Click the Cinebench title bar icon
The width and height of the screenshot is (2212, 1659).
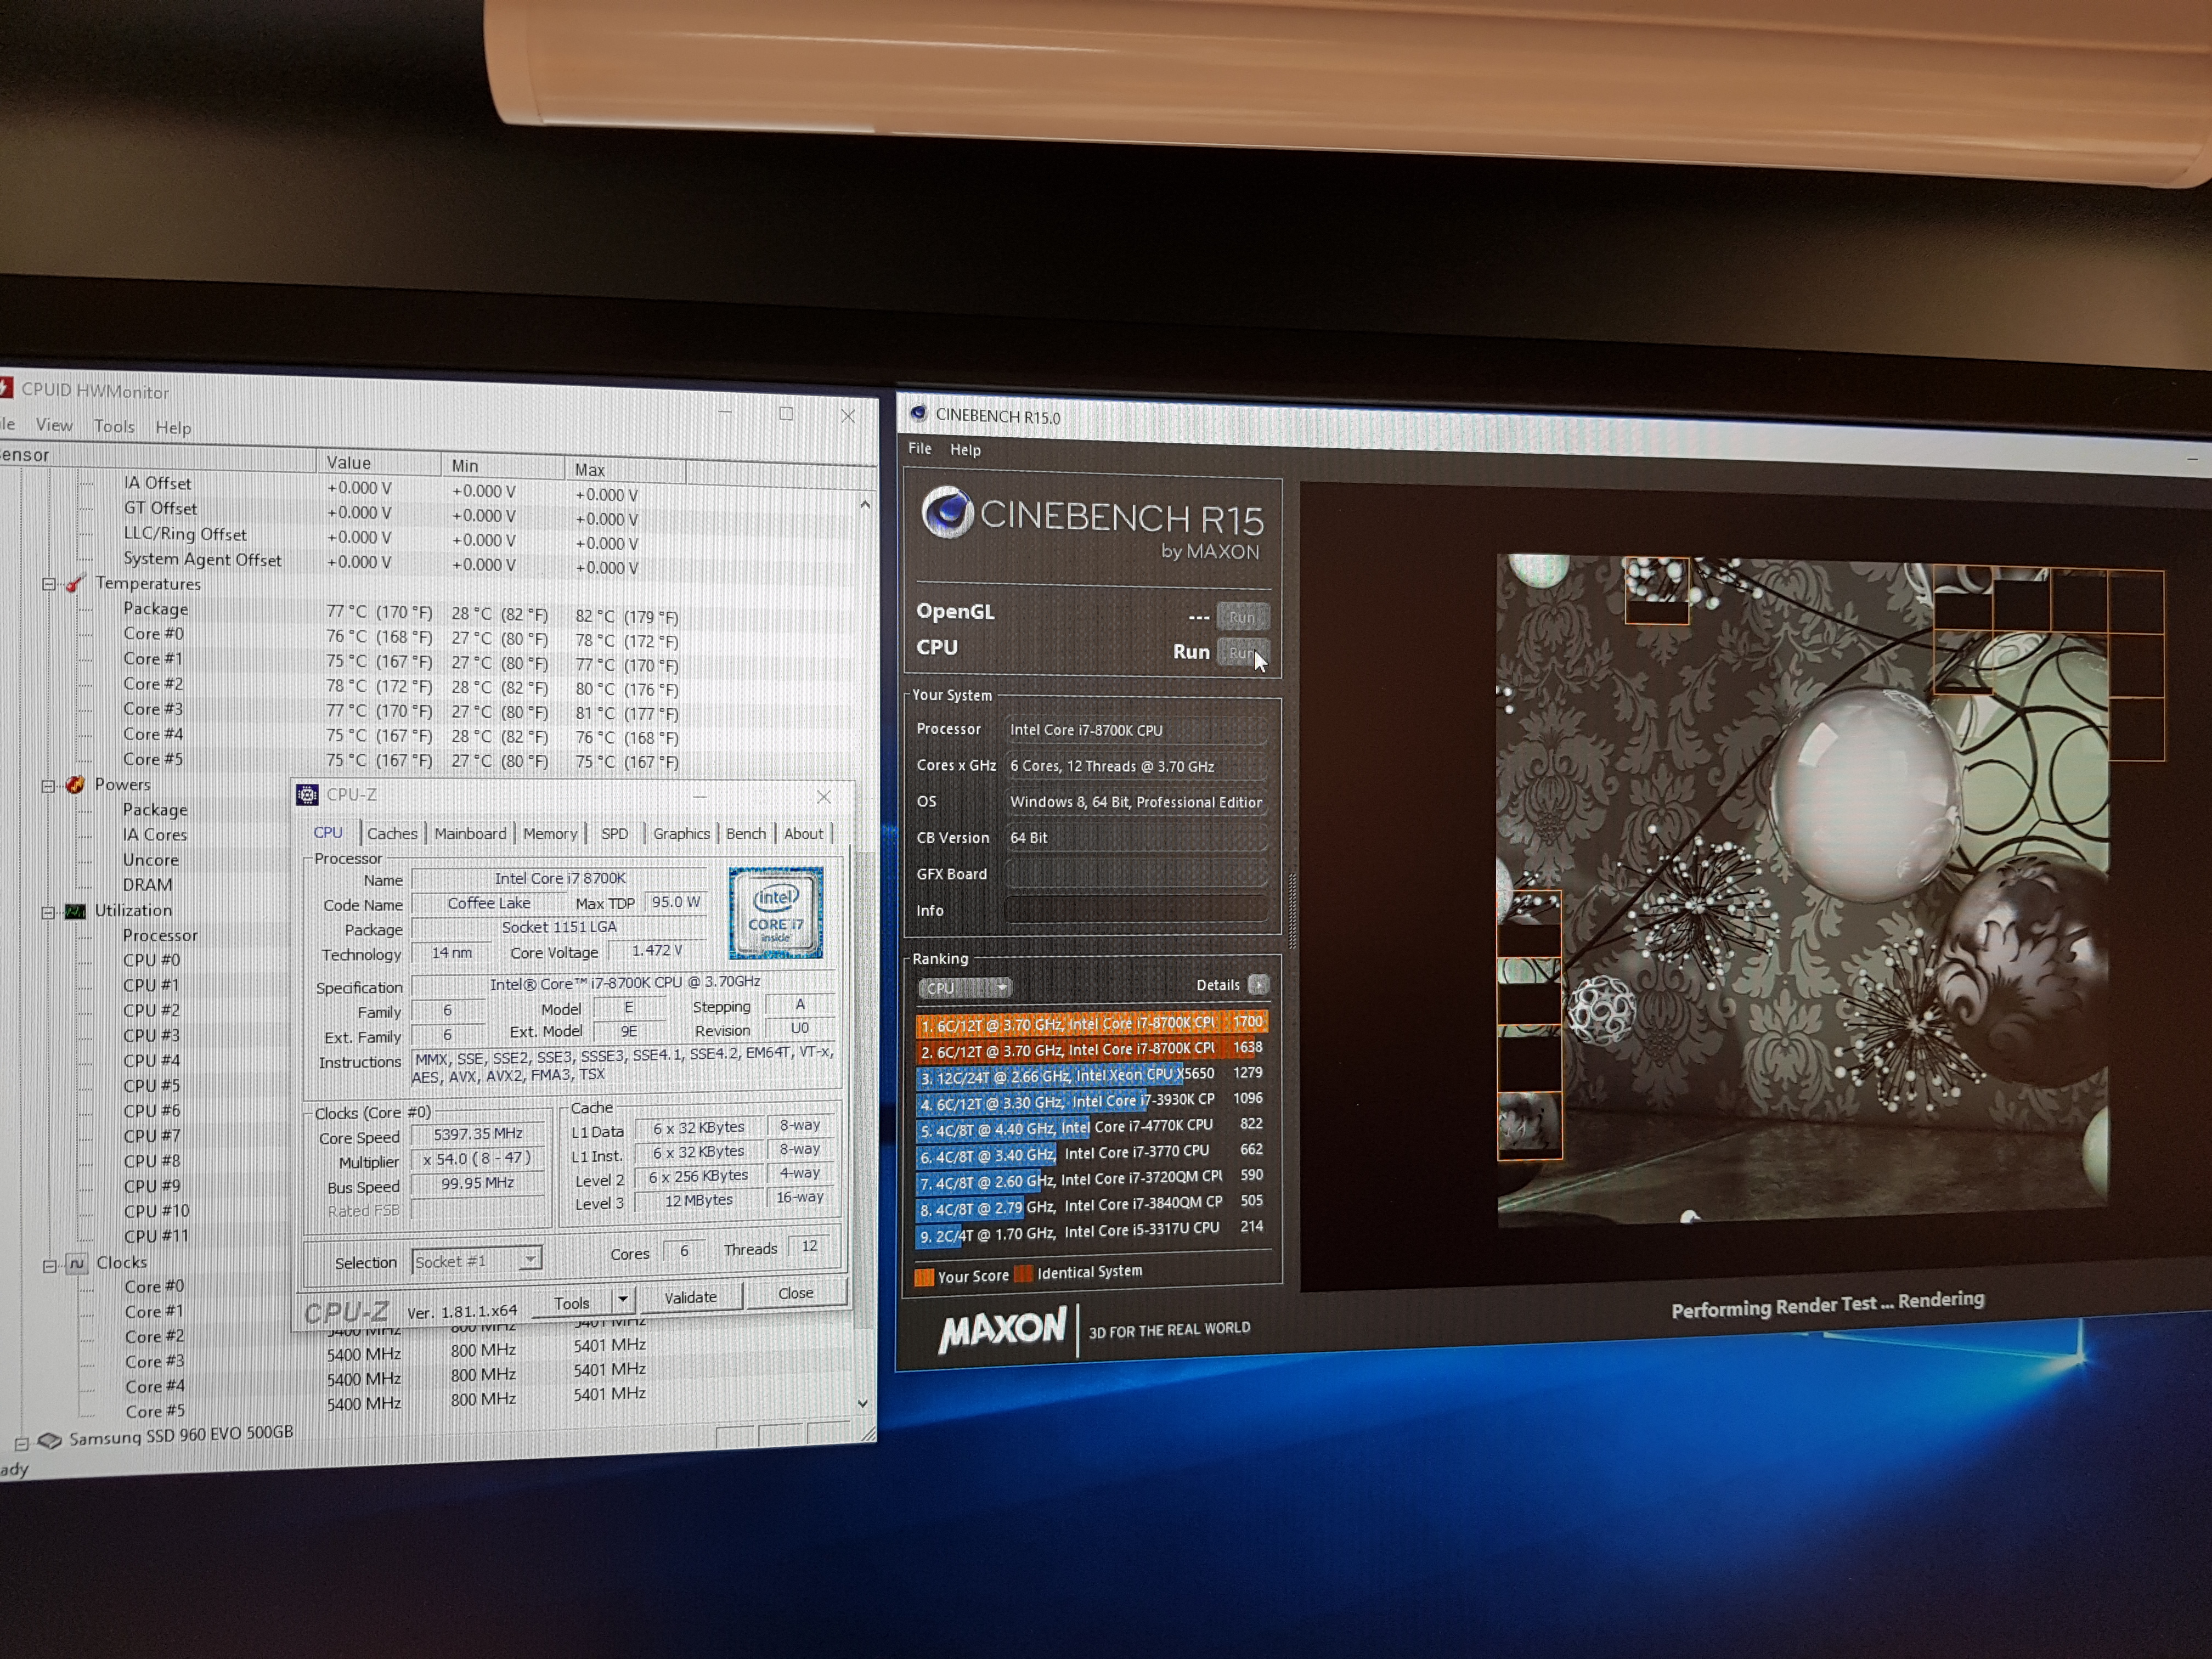[x=918, y=414]
